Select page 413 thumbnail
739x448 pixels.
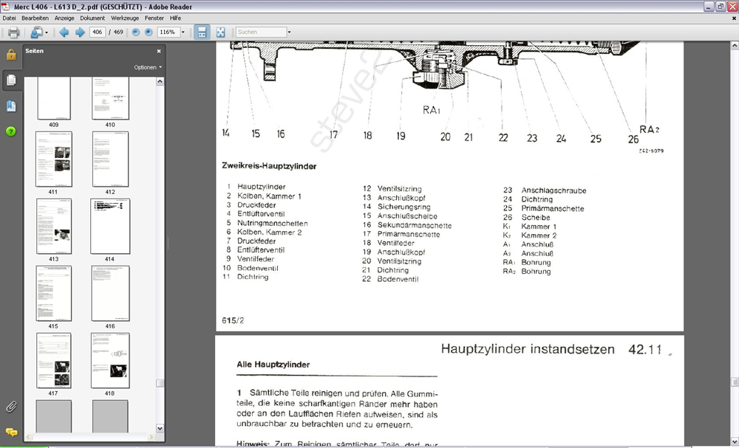[53, 226]
